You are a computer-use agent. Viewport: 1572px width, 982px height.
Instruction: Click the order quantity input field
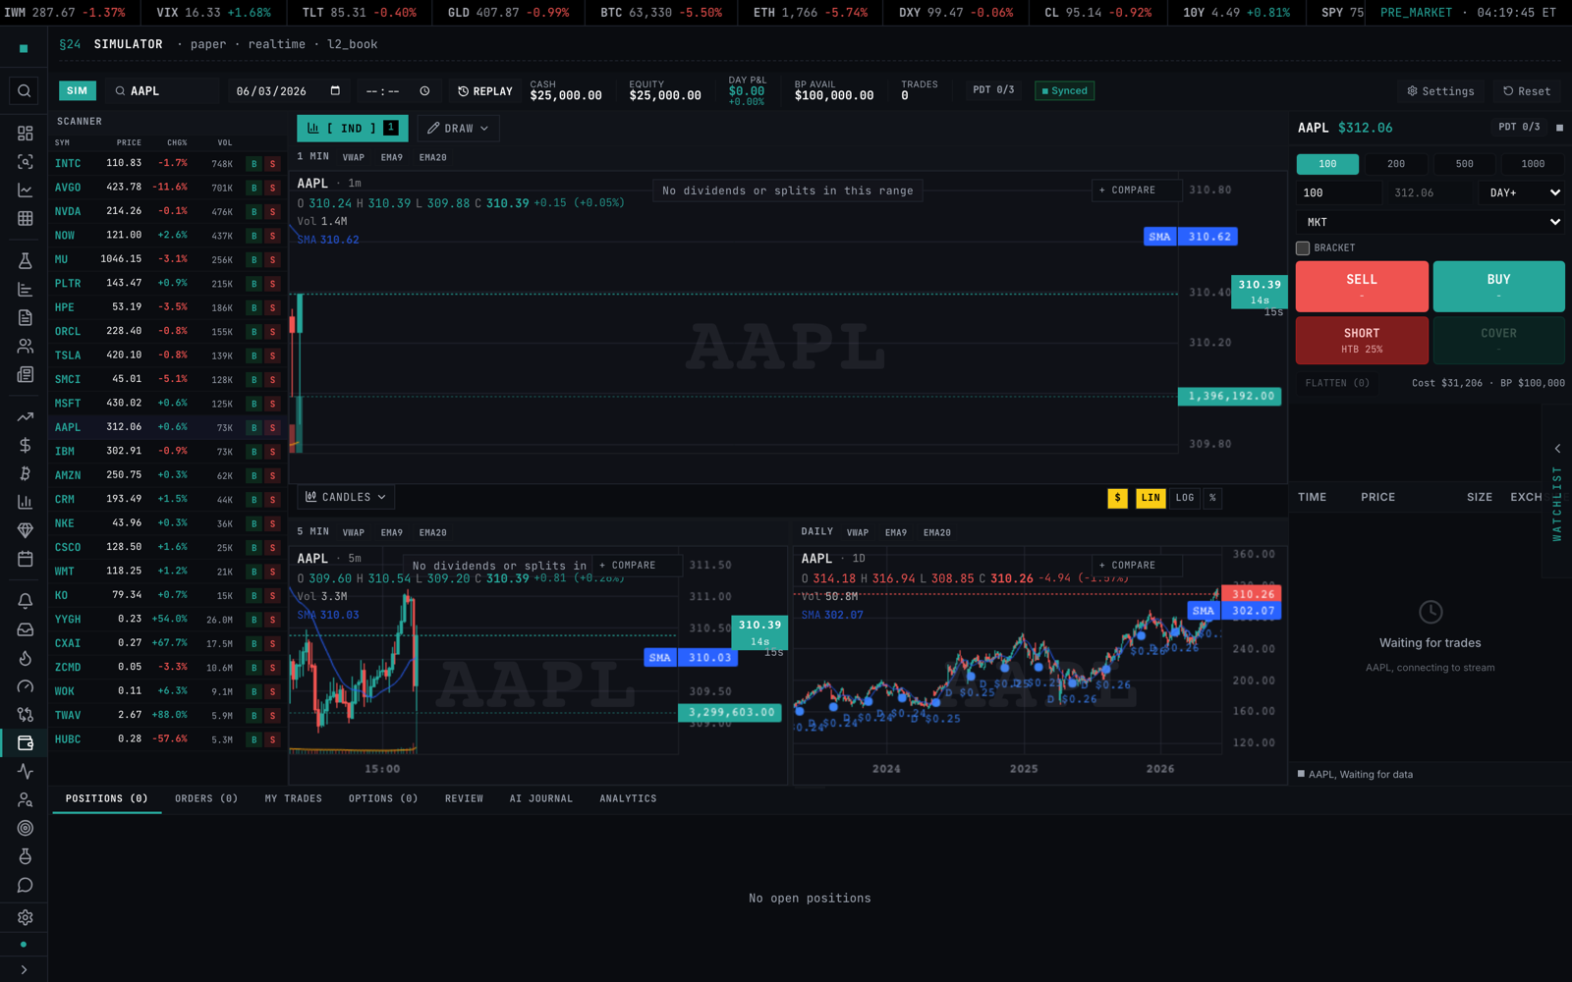point(1339,192)
